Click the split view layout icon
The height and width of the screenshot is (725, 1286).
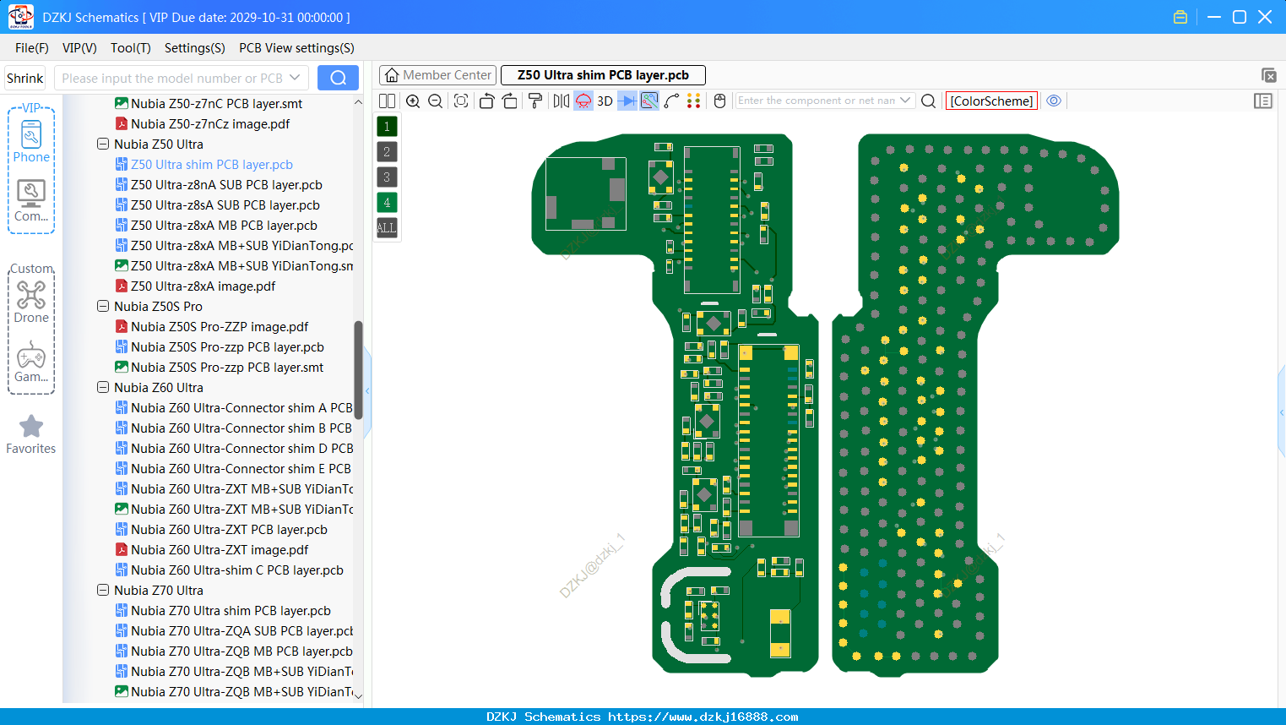click(x=387, y=101)
